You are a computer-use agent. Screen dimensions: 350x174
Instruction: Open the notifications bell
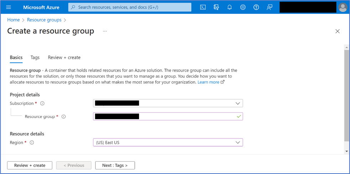tap(230, 7)
